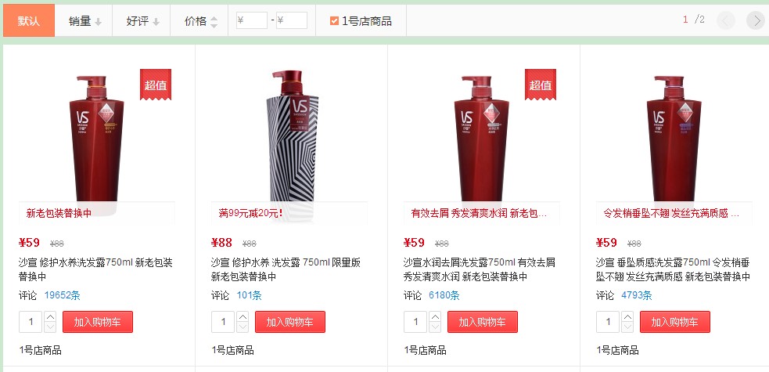Decrease quantity of first 修护水养 shampoo
Screen dimensions: 769x372
pos(50,327)
